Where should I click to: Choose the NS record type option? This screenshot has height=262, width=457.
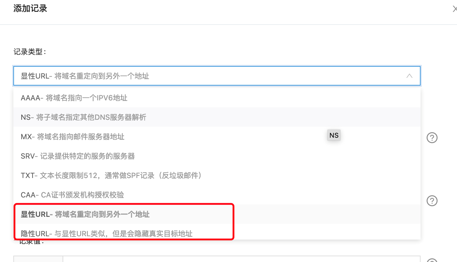click(x=84, y=117)
